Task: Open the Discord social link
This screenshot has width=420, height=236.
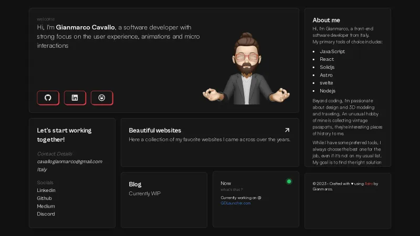Action: coord(46,214)
